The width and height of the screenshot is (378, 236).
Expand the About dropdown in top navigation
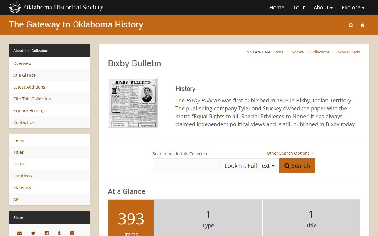tap(323, 8)
